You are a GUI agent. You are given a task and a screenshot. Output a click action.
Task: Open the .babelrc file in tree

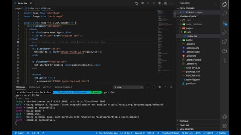190,44
